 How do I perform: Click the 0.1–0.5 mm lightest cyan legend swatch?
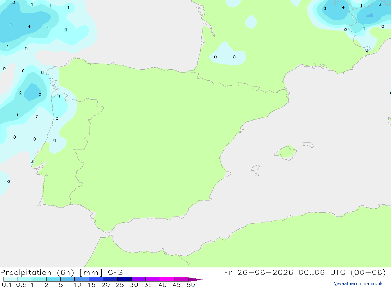[11, 279]
